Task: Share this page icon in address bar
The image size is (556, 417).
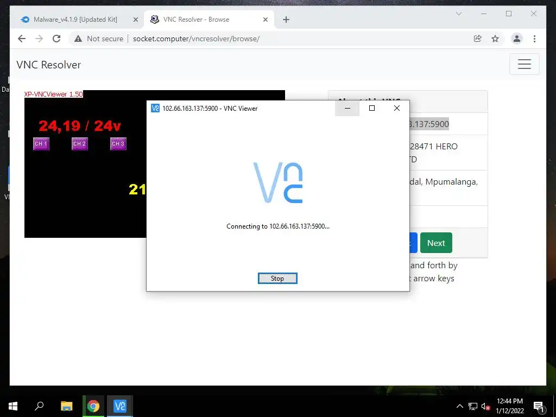Action: (x=478, y=39)
